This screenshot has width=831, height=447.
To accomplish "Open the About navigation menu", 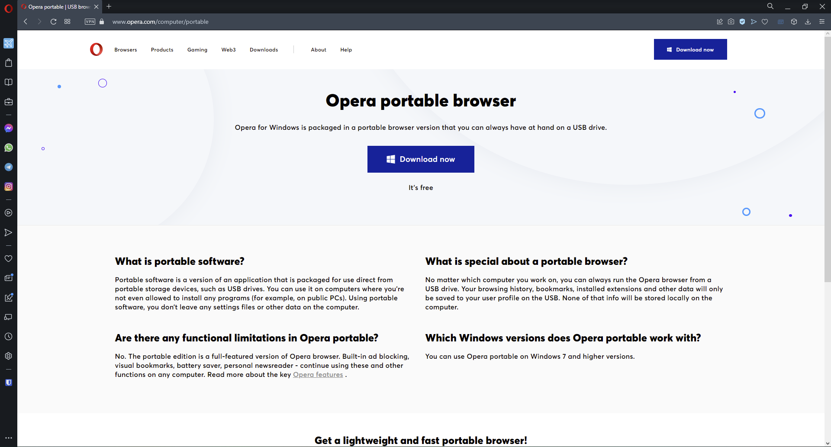I will click(319, 50).
